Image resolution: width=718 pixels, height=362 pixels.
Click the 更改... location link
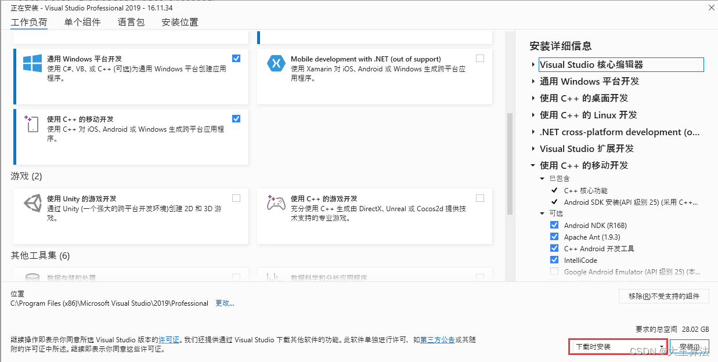click(x=225, y=303)
